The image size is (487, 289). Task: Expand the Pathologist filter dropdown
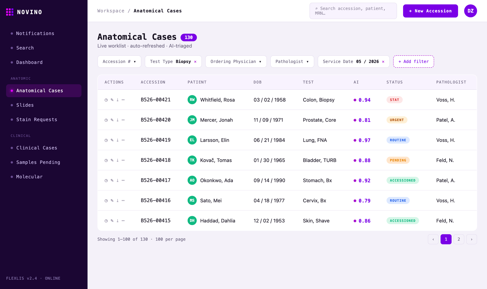(x=292, y=62)
